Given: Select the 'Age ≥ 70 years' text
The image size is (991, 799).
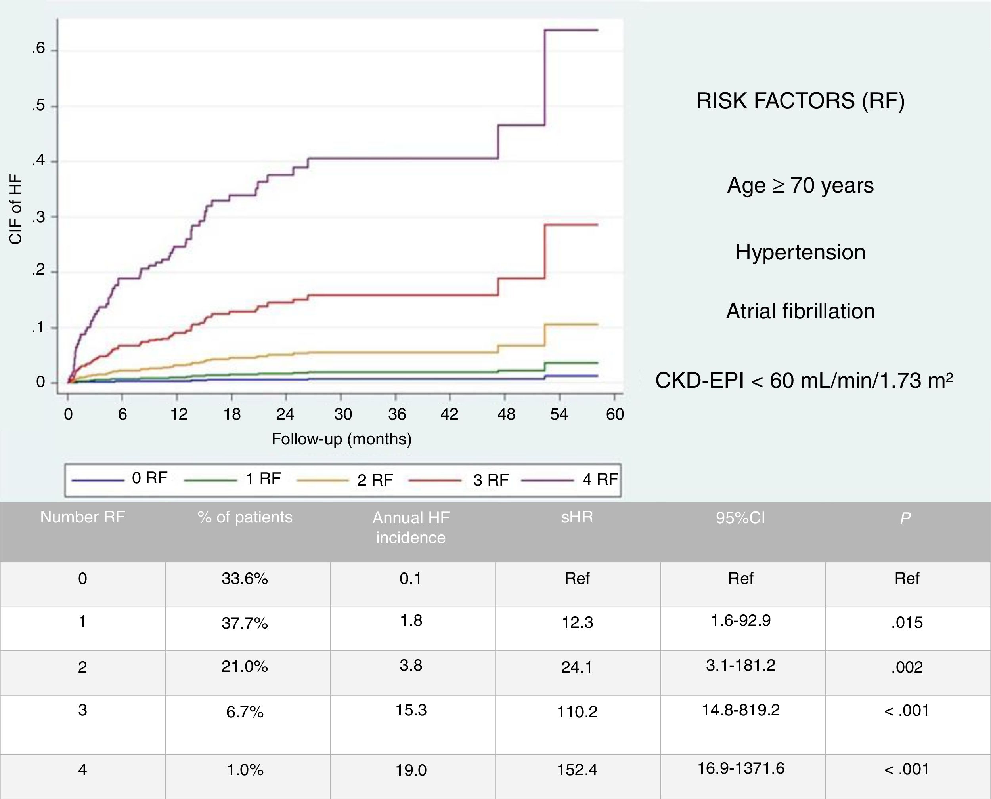Looking at the screenshot, I should coord(800,185).
